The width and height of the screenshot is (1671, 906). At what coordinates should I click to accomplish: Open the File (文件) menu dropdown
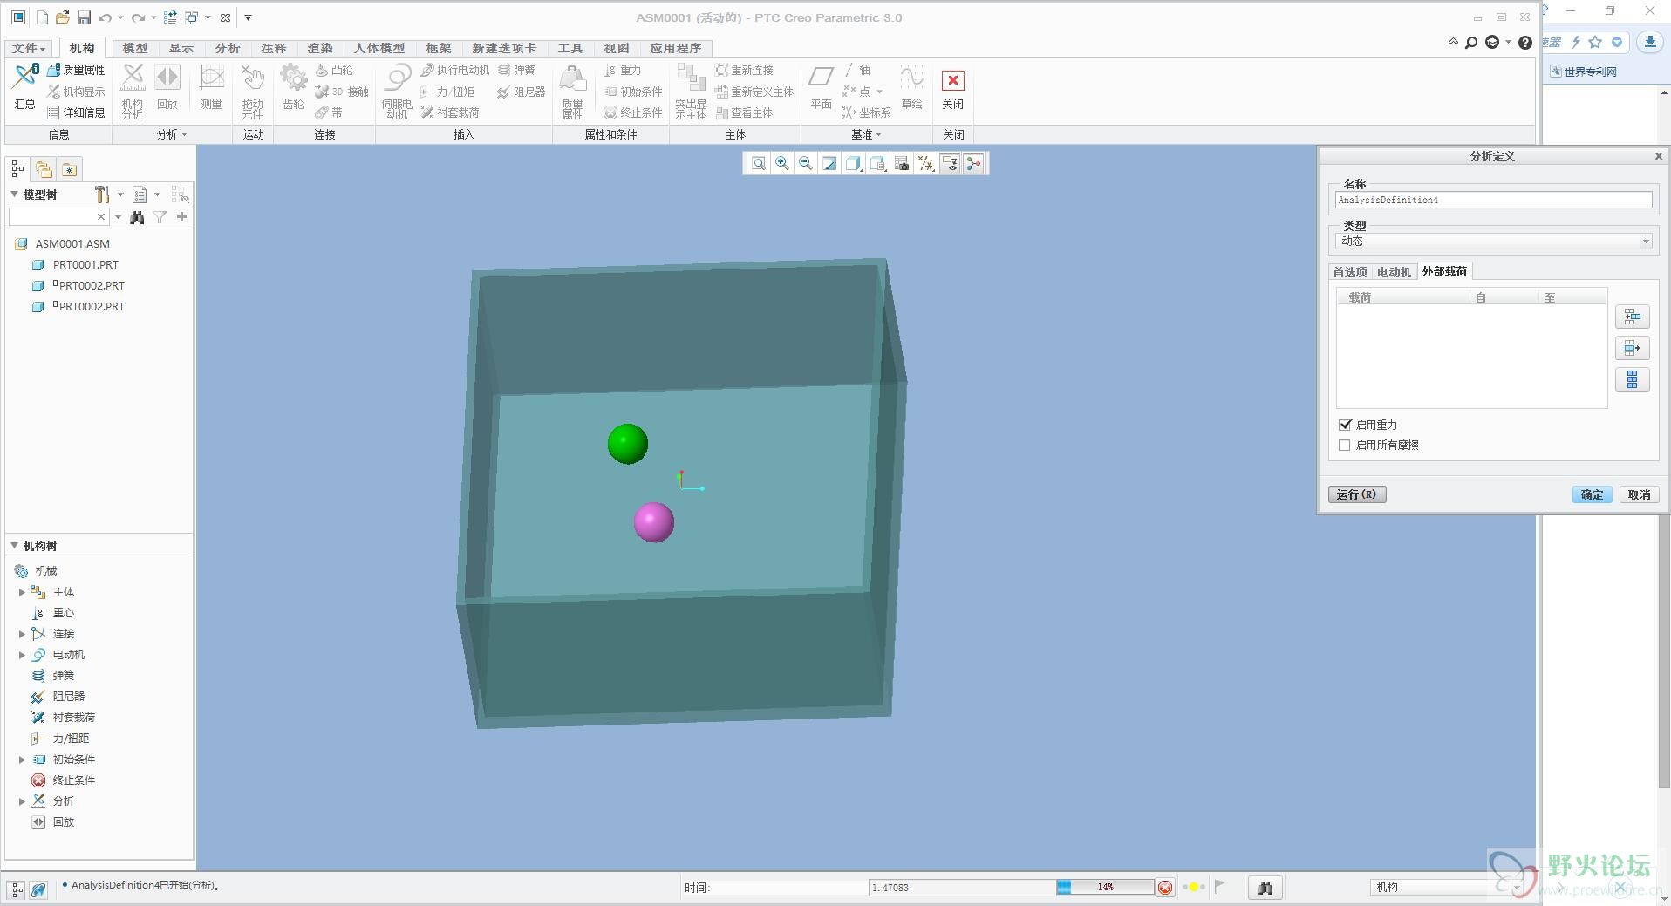(x=28, y=48)
